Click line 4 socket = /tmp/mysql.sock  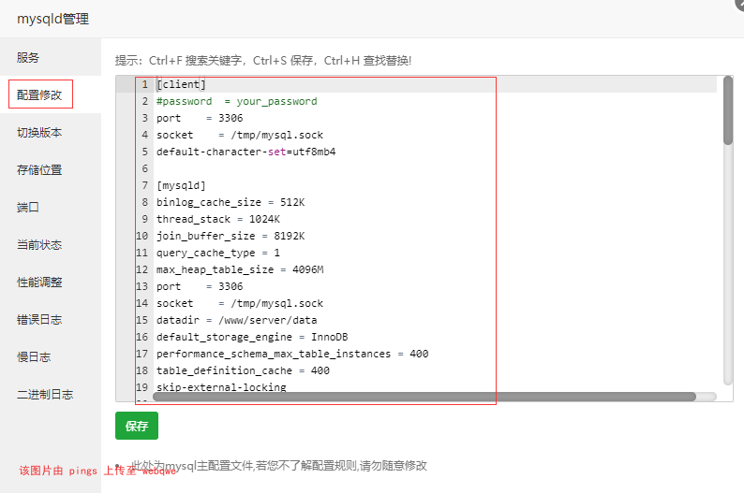click(240, 135)
